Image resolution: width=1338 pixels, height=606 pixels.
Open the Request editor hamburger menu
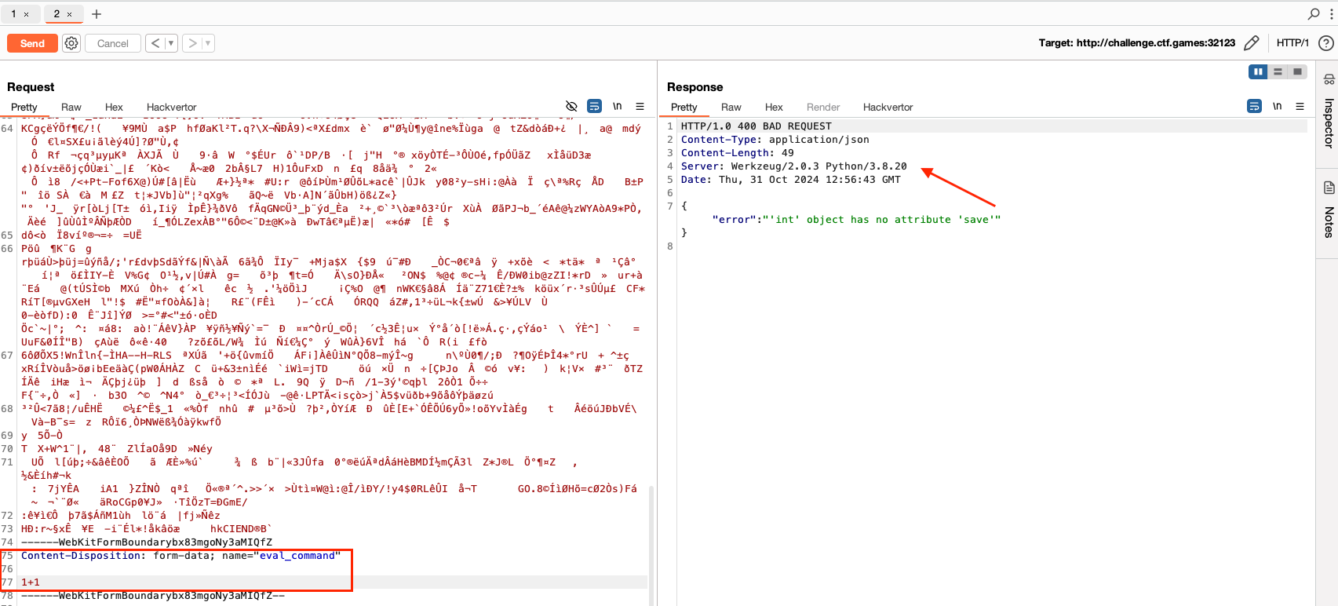coord(640,106)
